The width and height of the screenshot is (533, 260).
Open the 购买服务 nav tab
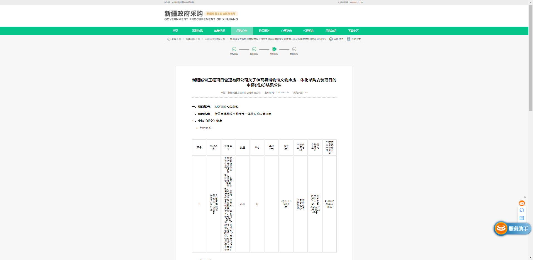[x=264, y=31]
